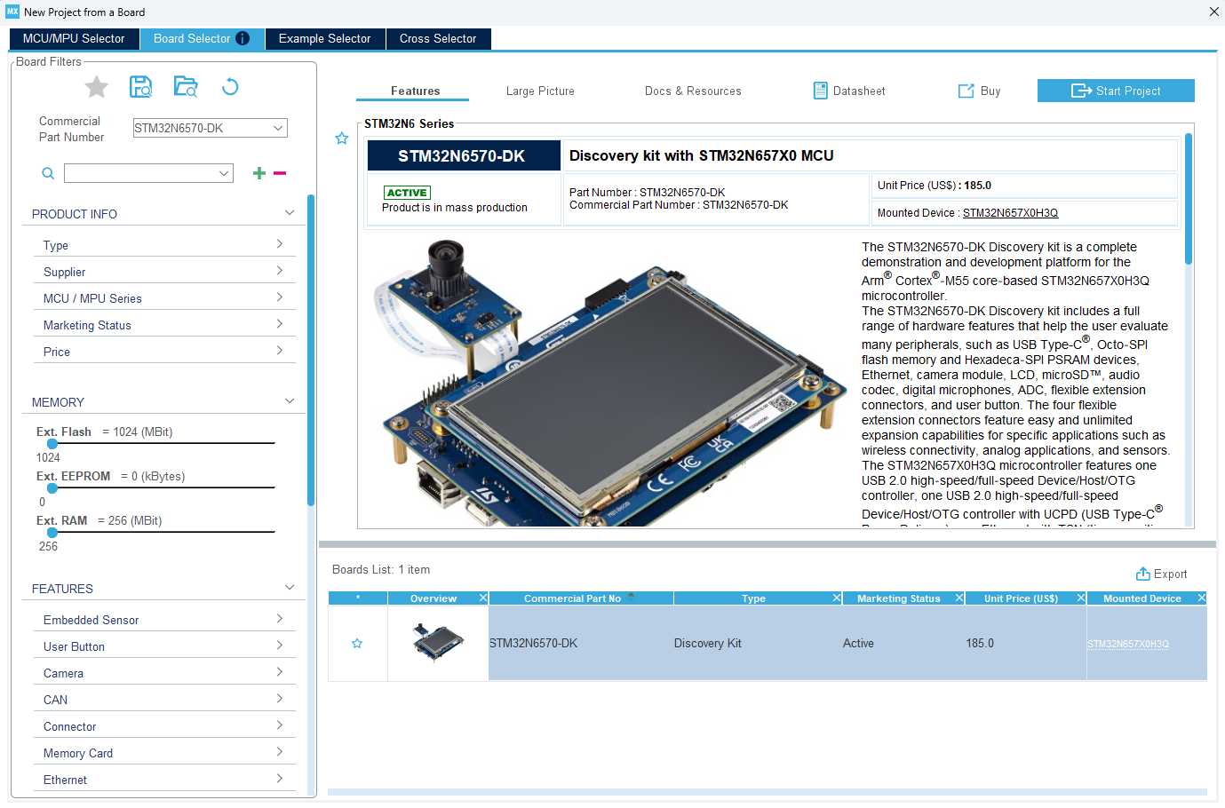This screenshot has width=1225, height=808.
Task: Switch to Cross Selector tab
Action: coord(438,39)
